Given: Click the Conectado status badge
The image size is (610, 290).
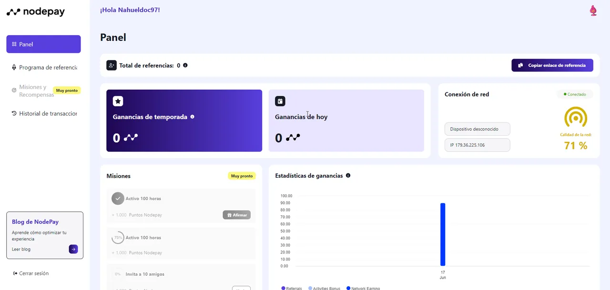Looking at the screenshot, I should [x=575, y=94].
